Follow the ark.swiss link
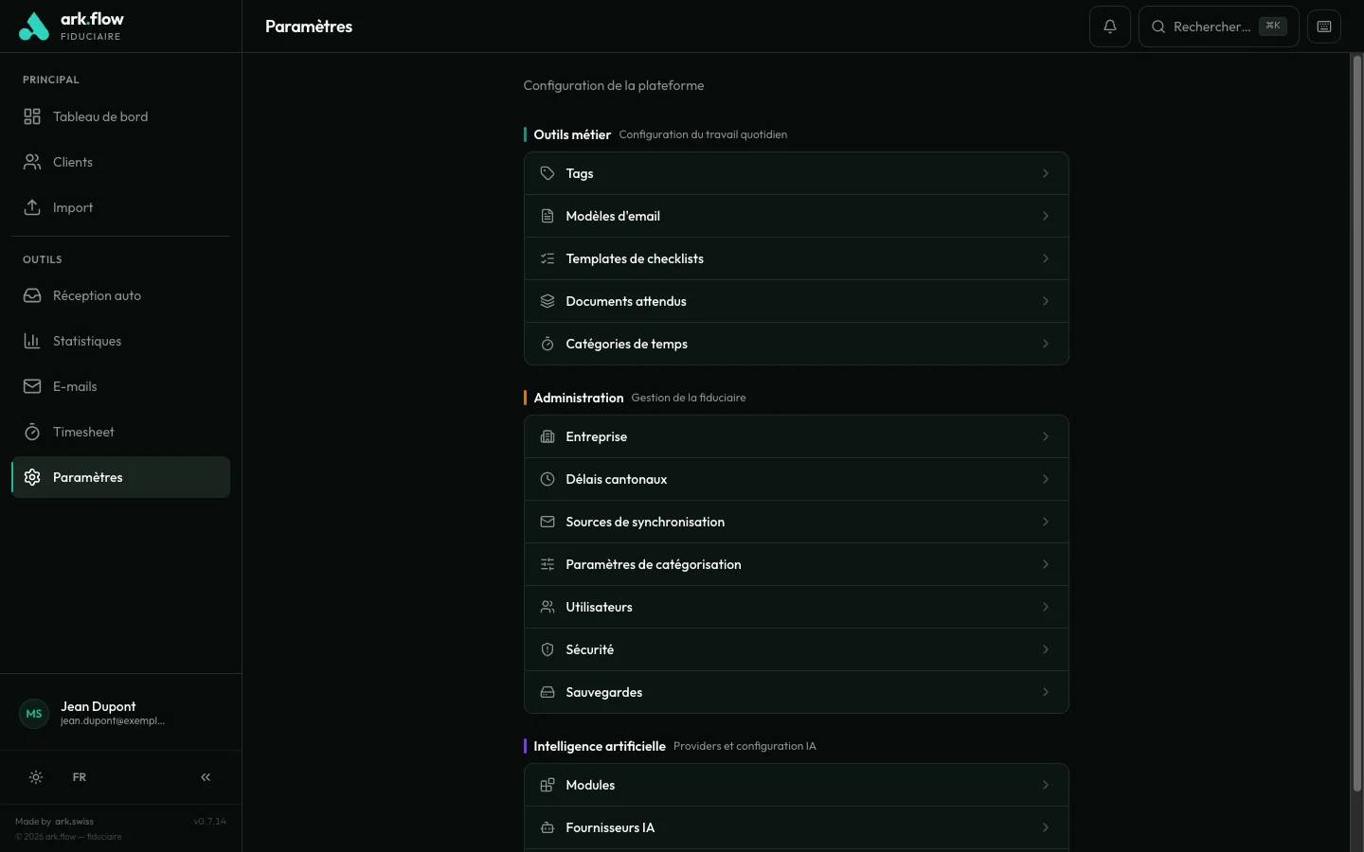The image size is (1364, 852). [x=74, y=822]
